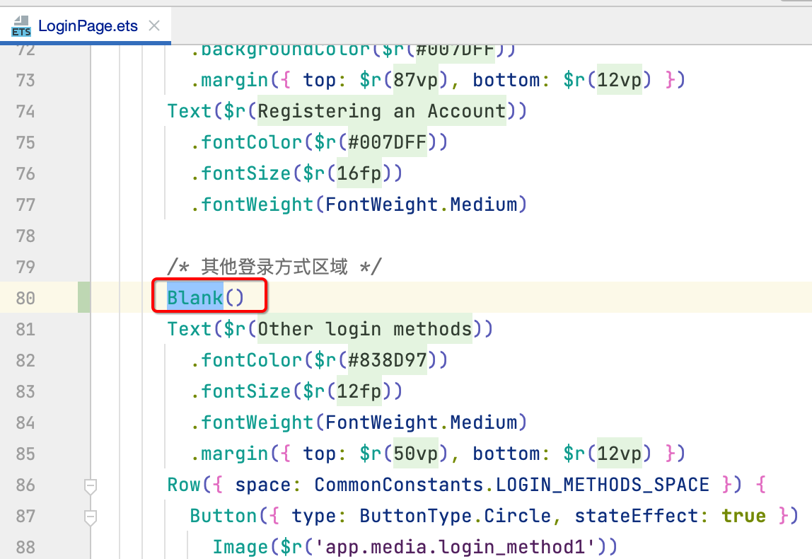Image resolution: width=812 pixels, height=559 pixels.
Task: Click the stateEffect true value
Action: pyautogui.click(x=743, y=516)
